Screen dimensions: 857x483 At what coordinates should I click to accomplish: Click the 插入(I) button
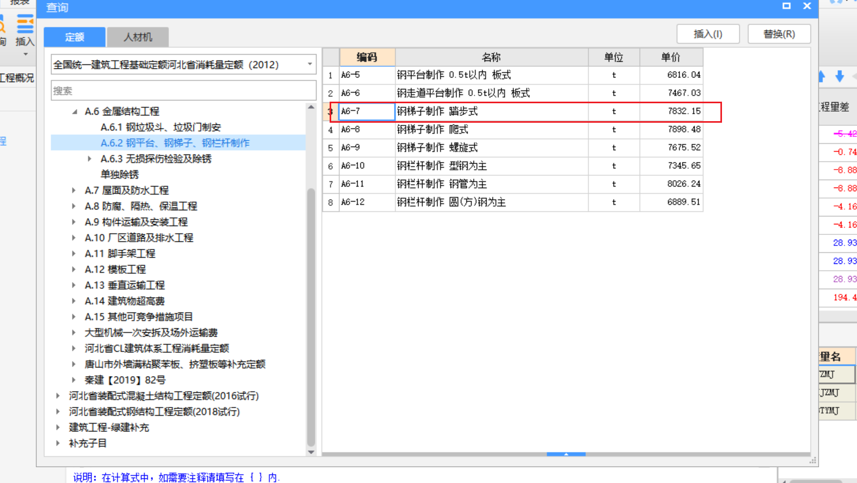[x=708, y=34]
